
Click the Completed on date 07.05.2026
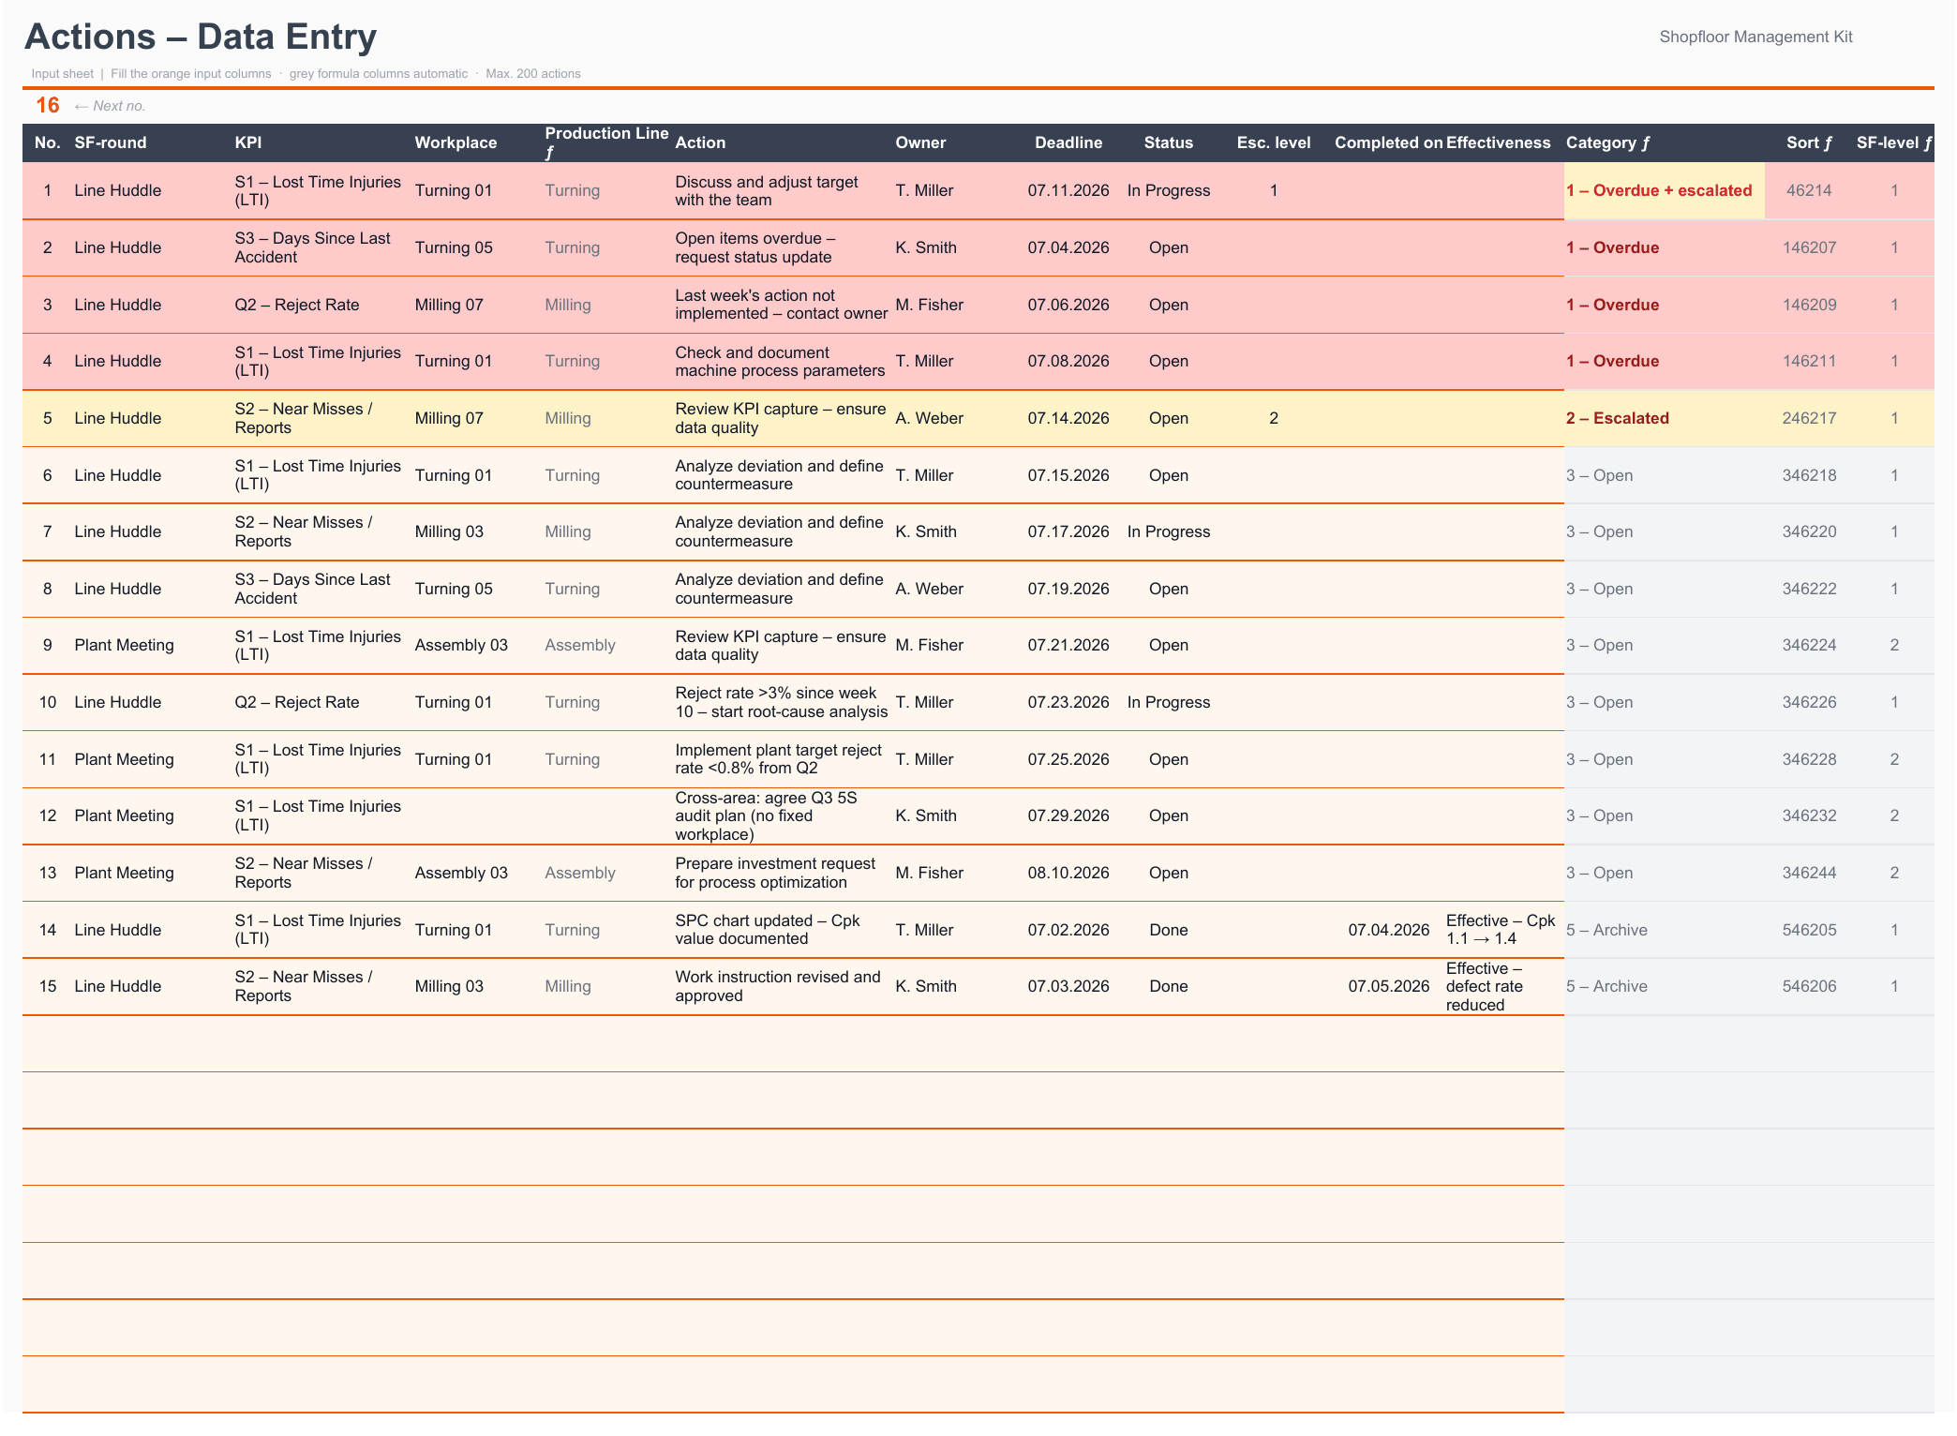(x=1388, y=986)
